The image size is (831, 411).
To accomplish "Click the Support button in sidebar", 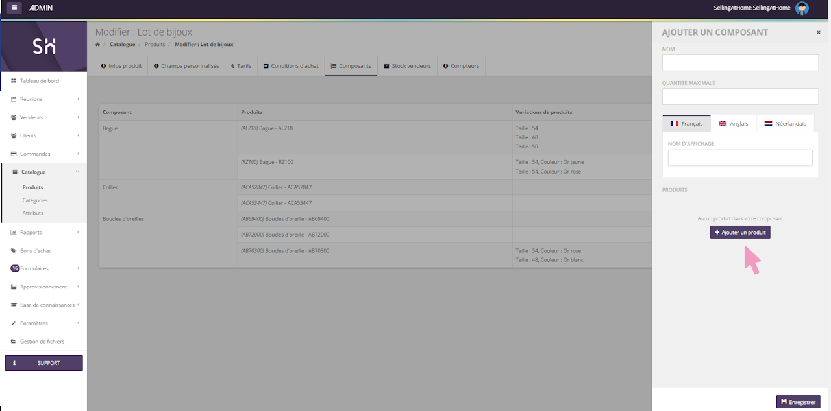I will (x=43, y=363).
